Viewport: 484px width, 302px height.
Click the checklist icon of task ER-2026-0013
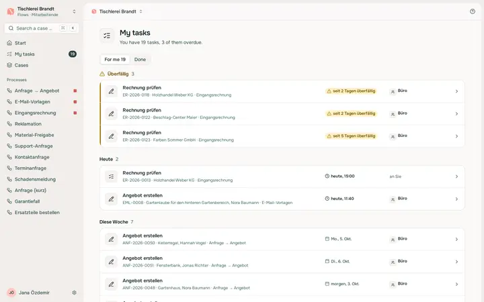pyautogui.click(x=111, y=177)
